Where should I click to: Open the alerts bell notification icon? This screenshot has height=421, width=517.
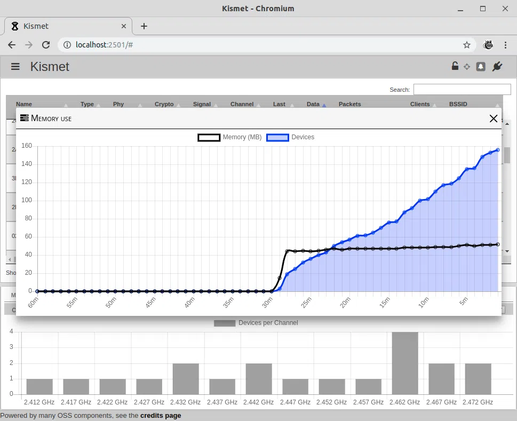tap(481, 67)
